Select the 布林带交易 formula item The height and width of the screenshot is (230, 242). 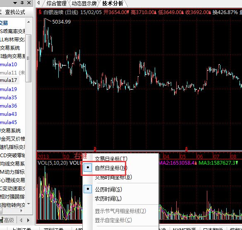tap(12, 40)
